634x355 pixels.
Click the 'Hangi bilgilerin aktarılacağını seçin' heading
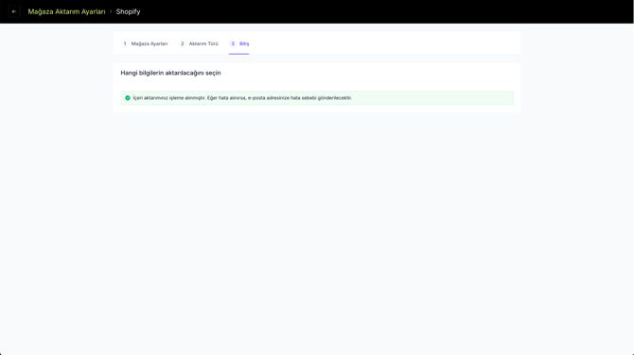170,73
